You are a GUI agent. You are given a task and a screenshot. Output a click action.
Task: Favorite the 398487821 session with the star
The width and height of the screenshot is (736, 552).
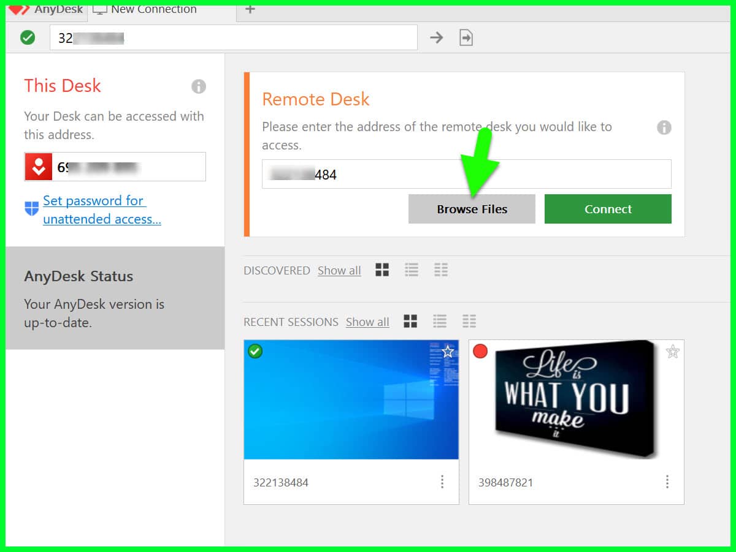(673, 352)
